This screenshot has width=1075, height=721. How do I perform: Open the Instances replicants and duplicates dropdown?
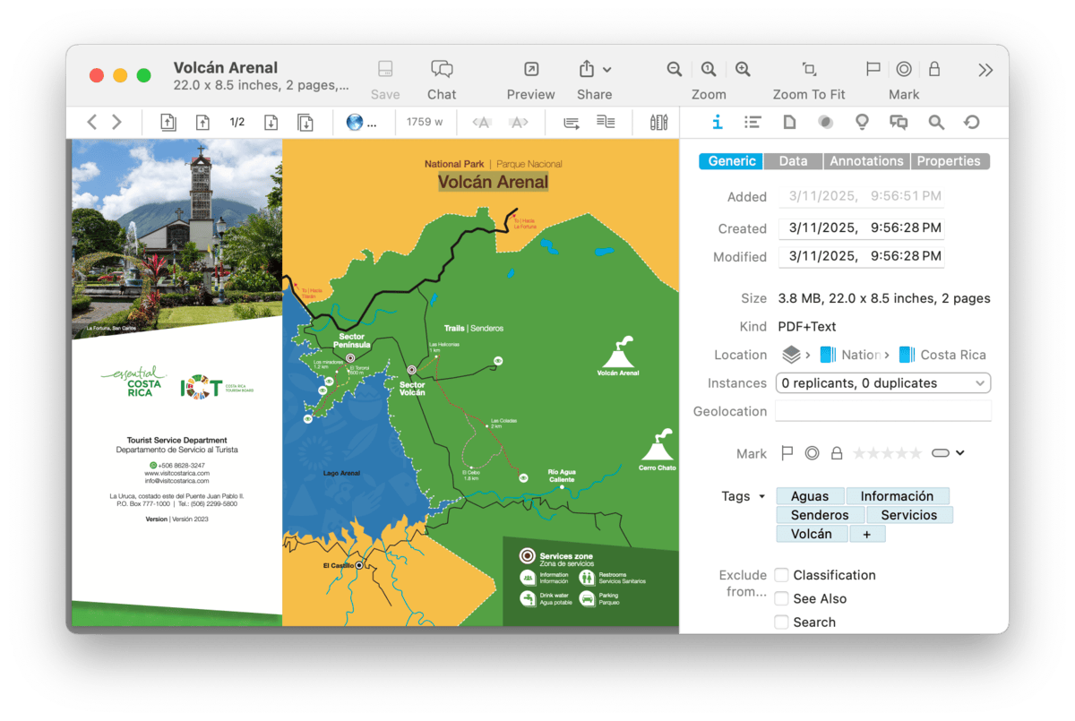click(882, 383)
